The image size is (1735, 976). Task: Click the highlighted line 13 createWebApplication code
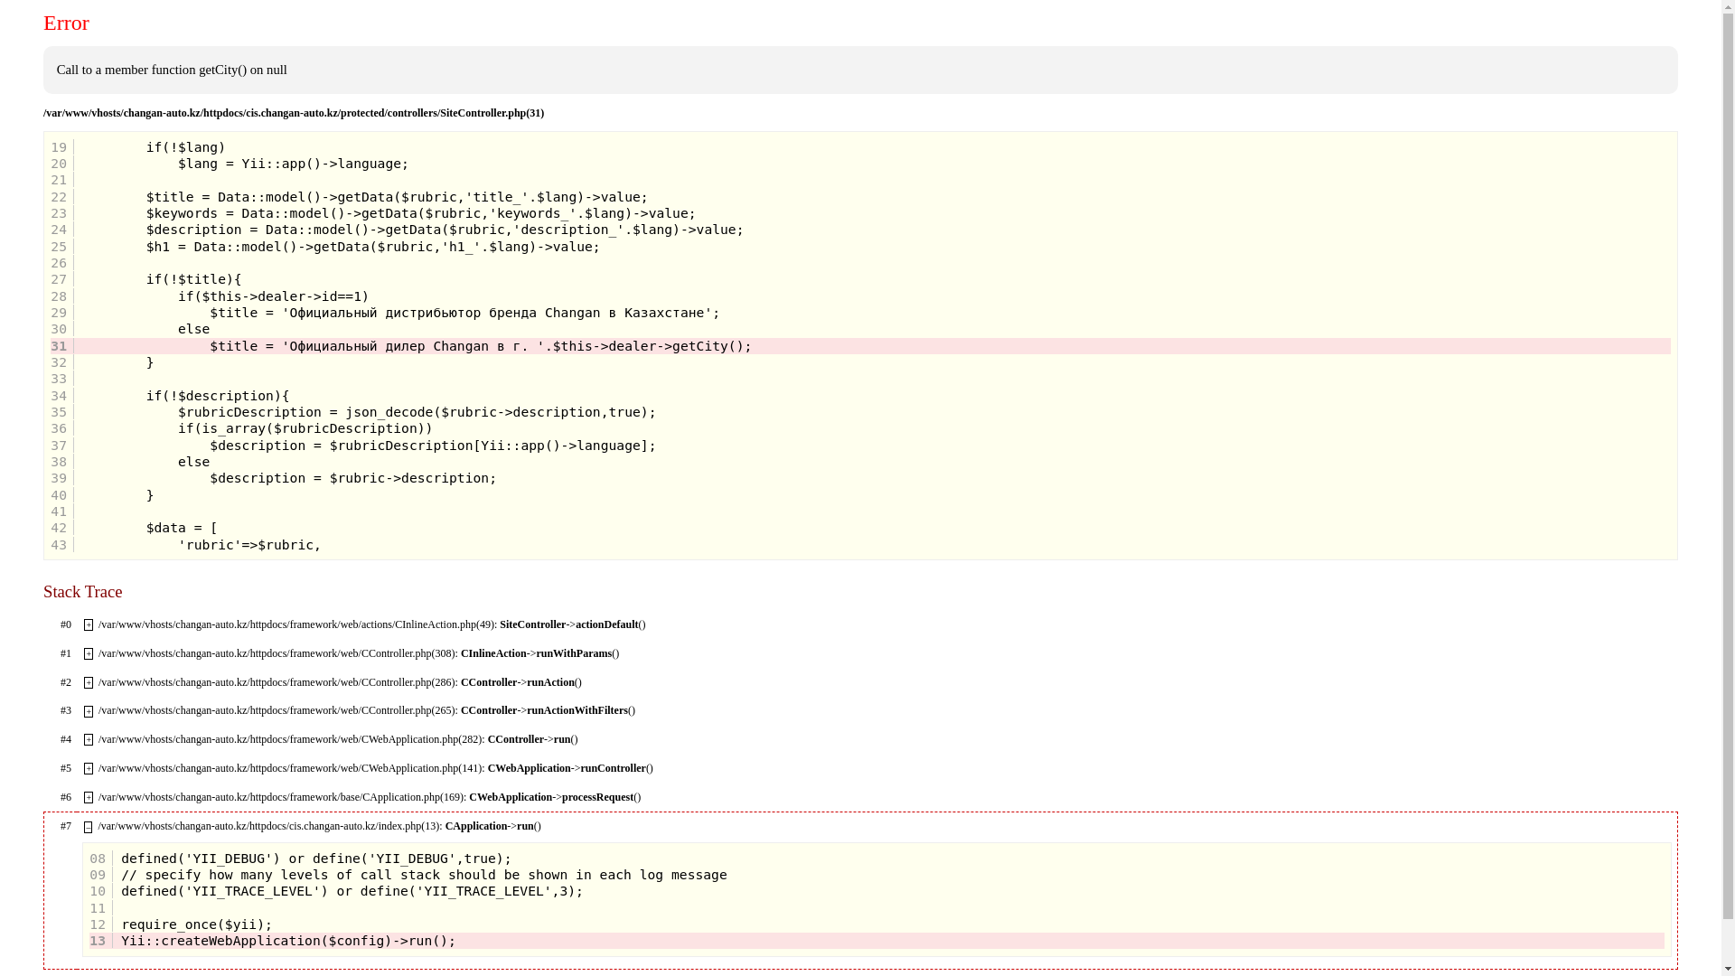288,941
